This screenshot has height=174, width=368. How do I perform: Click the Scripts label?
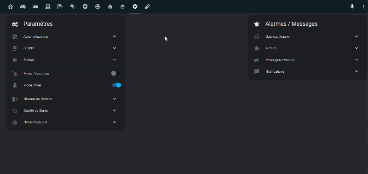coord(29,48)
